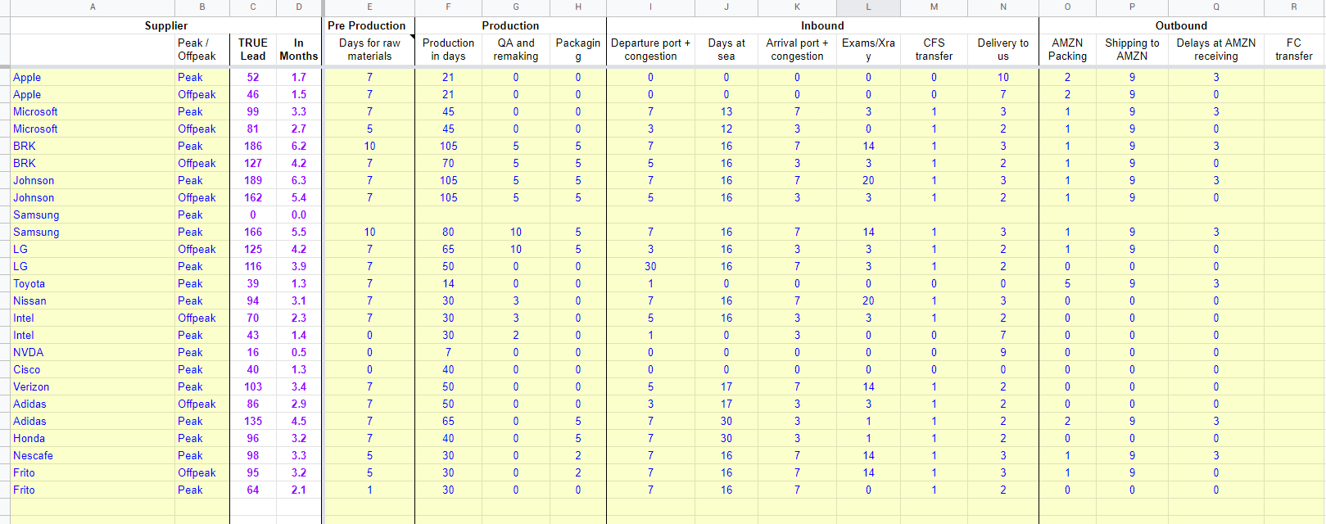Click the FC transfer heading
This screenshot has width=1326, height=524.
tap(1294, 49)
